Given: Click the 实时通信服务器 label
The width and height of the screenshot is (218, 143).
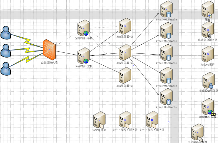Looking at the screenshot, I should point(208,91).
